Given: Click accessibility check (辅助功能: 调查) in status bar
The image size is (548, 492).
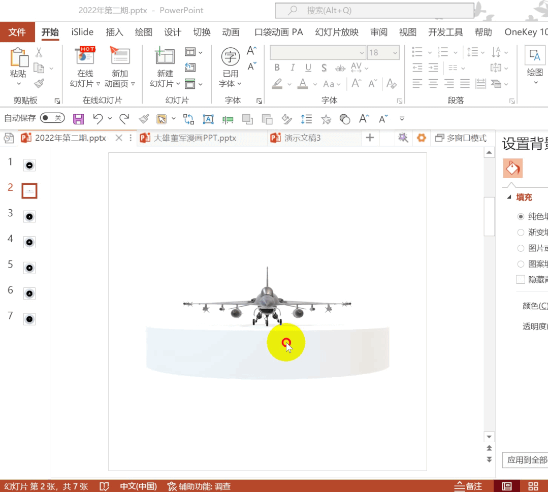Looking at the screenshot, I should tap(199, 486).
